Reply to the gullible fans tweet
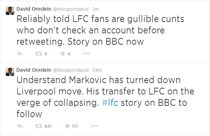Viewport: 210px width, 136px height. (20, 54)
